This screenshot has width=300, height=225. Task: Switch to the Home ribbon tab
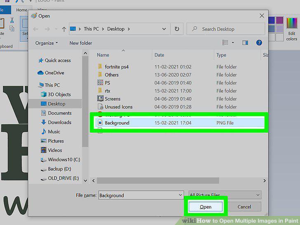click(21, 10)
